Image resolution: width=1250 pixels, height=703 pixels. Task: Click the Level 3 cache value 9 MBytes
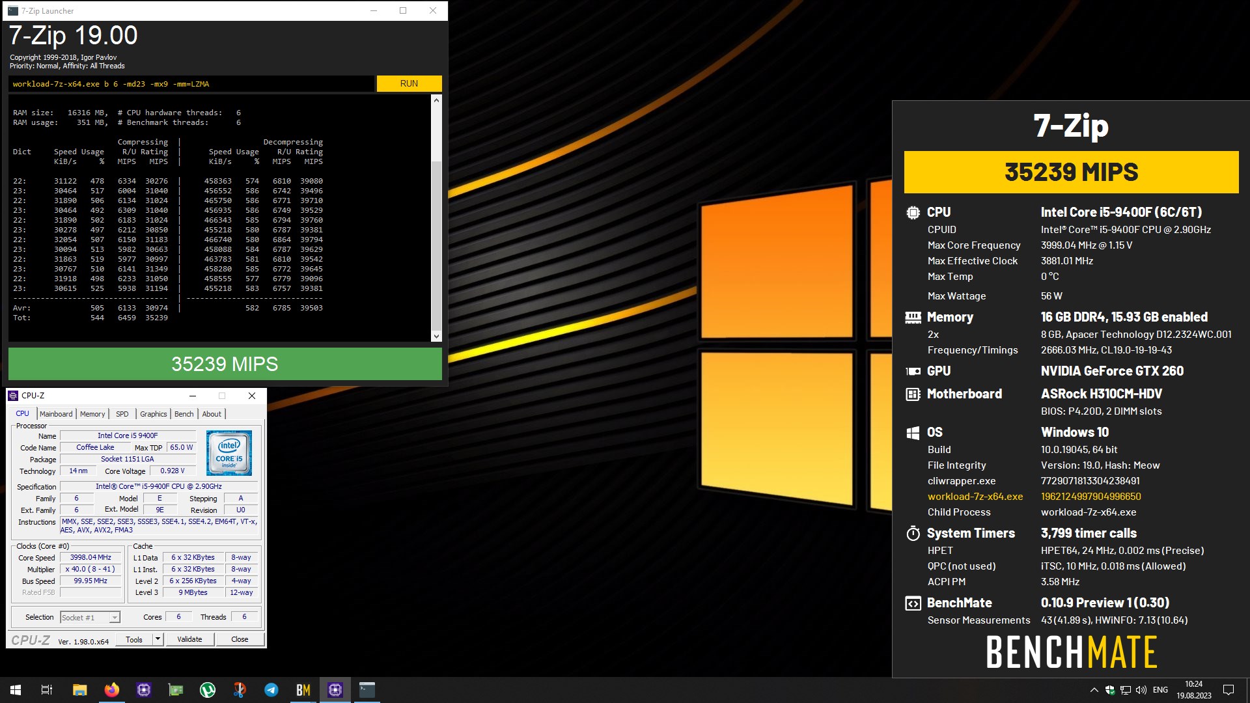pyautogui.click(x=193, y=593)
